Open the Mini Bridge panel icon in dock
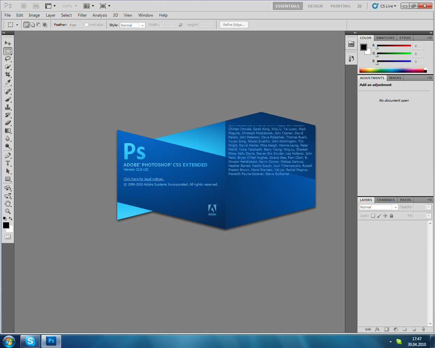435x348 pixels. pos(351,44)
